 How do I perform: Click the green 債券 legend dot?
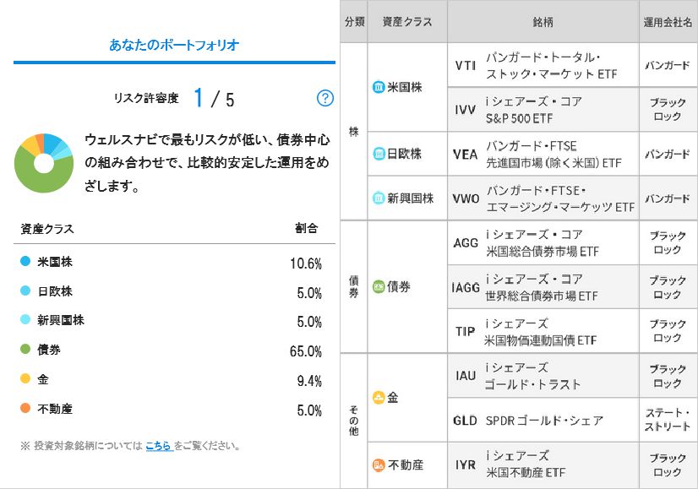click(25, 350)
